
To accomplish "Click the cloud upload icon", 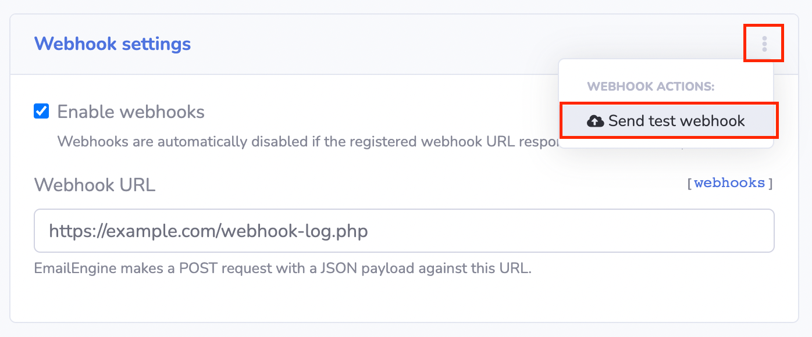I will (x=595, y=121).
